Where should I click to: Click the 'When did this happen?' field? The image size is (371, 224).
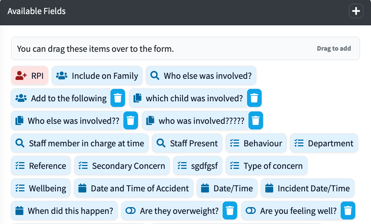coord(64,211)
